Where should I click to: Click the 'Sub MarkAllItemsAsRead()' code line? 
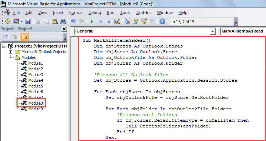tap(117, 41)
